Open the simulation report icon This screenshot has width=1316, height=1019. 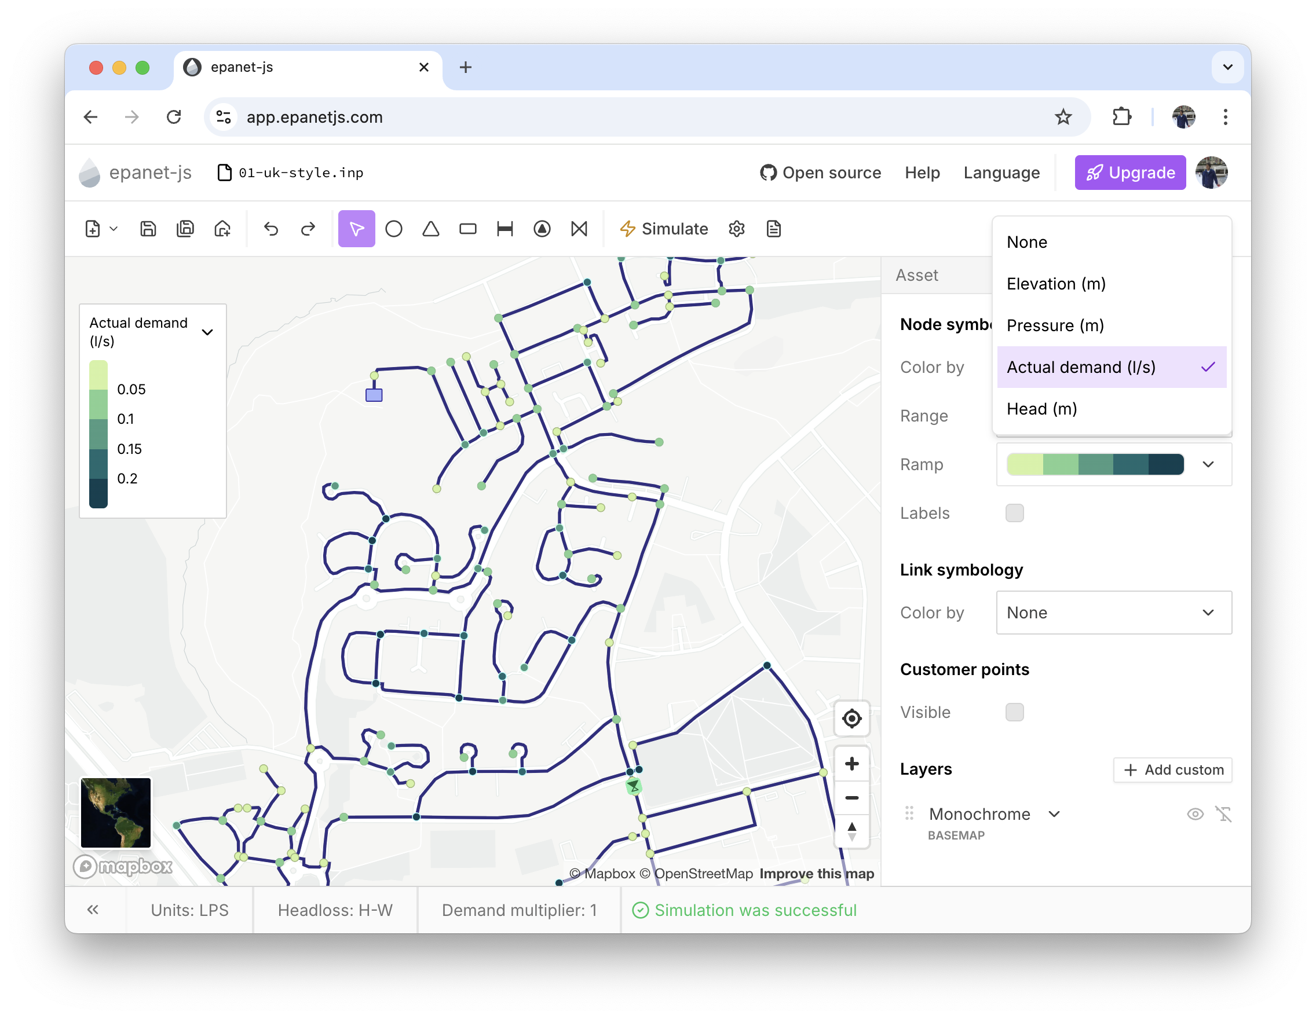774,229
